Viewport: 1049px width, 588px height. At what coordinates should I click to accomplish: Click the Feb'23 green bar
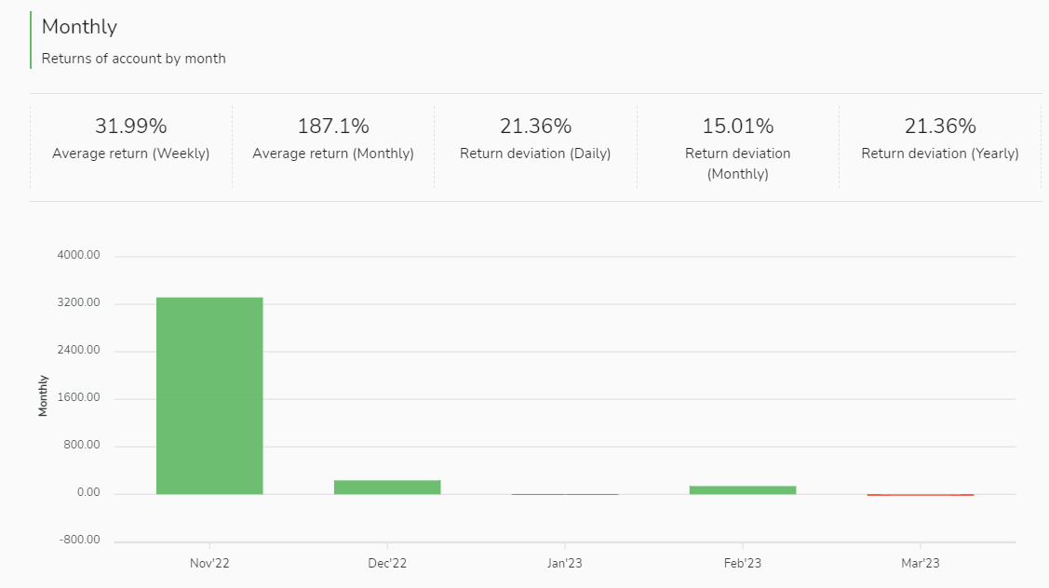743,489
